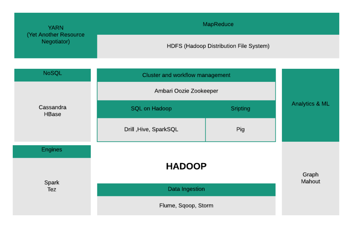Screen dimensions: 352x228
Task: Select the Cluster and workflow management header
Action: point(186,75)
